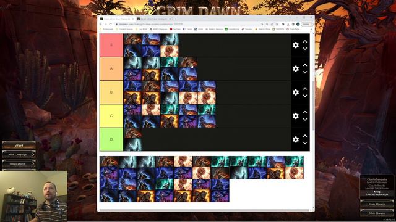Click the red S tier label

[111, 45]
